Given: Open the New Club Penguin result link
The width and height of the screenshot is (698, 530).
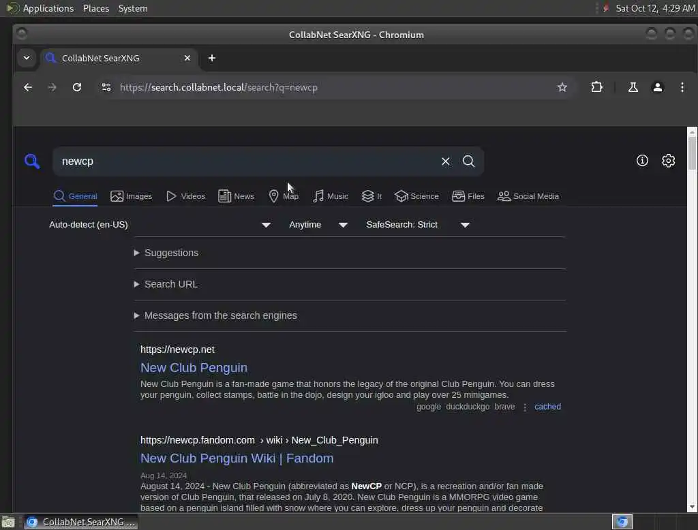Looking at the screenshot, I should [194, 368].
